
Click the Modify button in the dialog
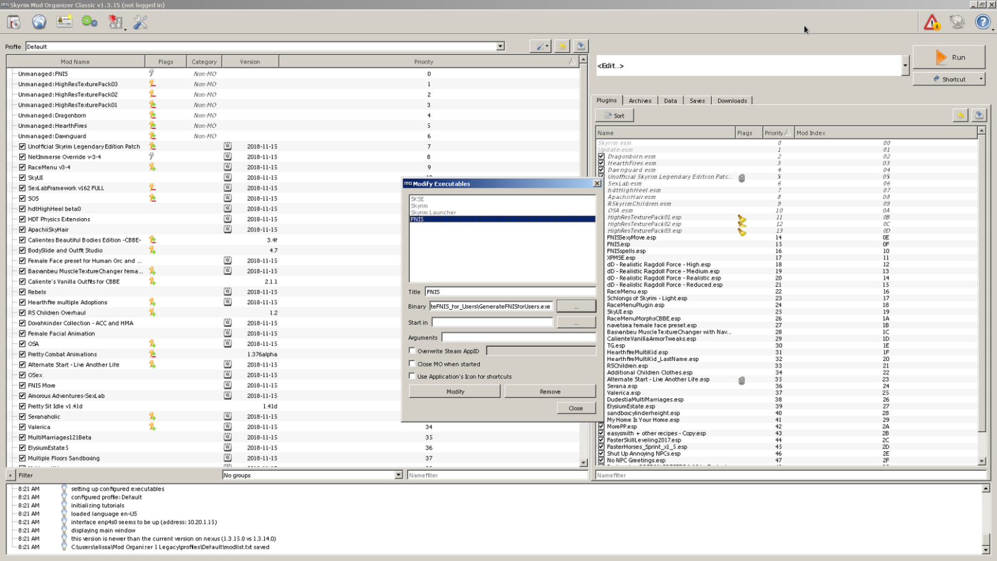tap(455, 391)
